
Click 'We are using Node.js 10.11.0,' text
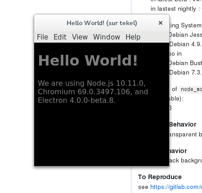[x=92, y=83]
